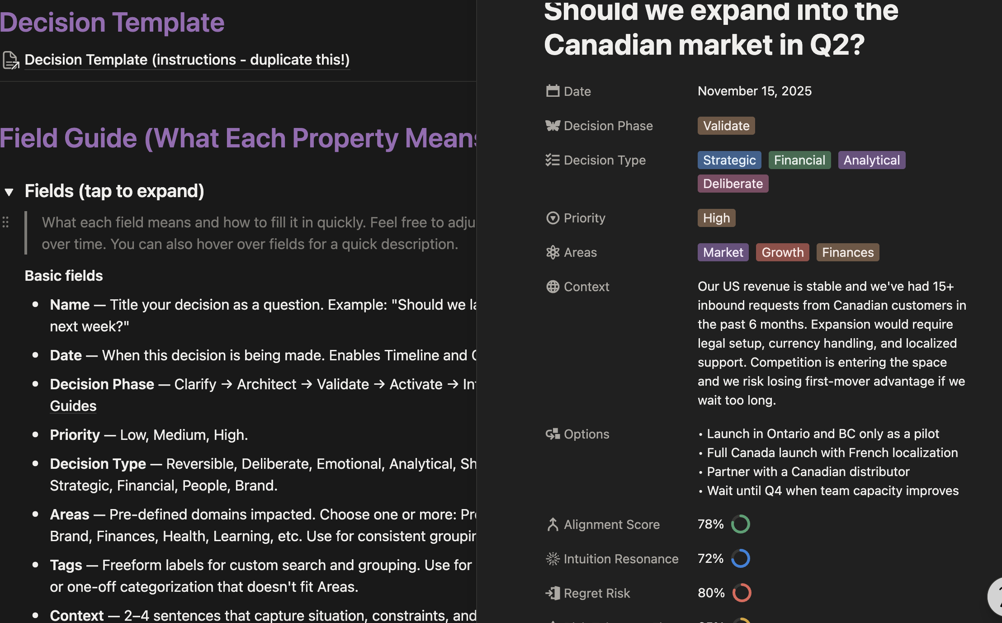Click the Alignment Score icon

pyautogui.click(x=553, y=524)
